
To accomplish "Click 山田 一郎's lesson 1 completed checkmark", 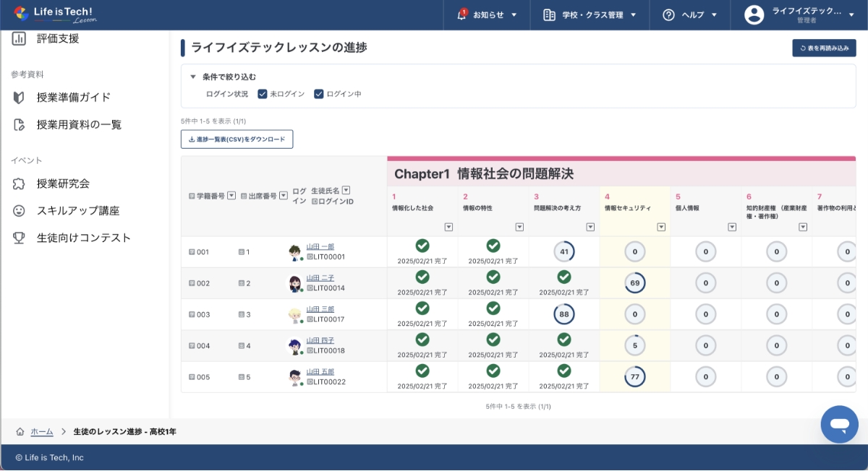I will 422,246.
